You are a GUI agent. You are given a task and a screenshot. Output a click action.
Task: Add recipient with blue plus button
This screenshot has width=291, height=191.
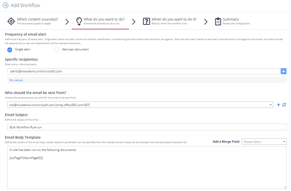pos(283,71)
